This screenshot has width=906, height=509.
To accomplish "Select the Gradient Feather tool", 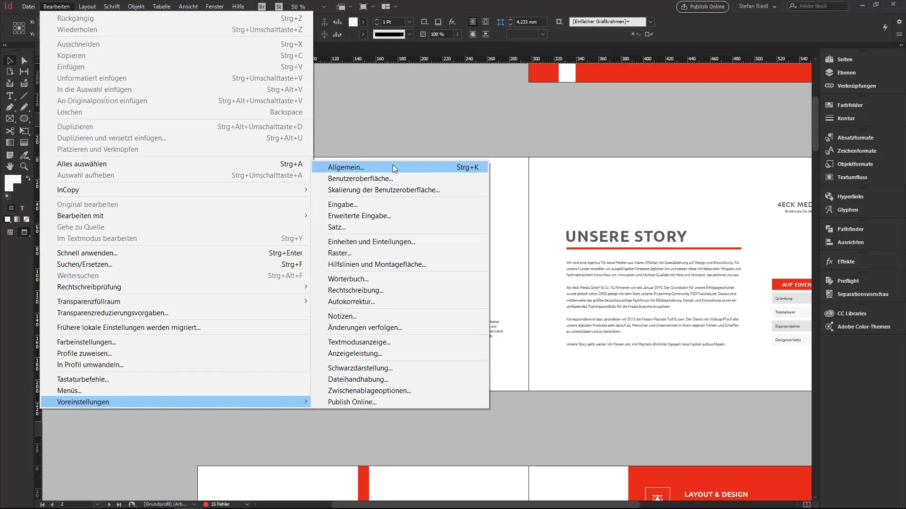I will pyautogui.click(x=24, y=142).
